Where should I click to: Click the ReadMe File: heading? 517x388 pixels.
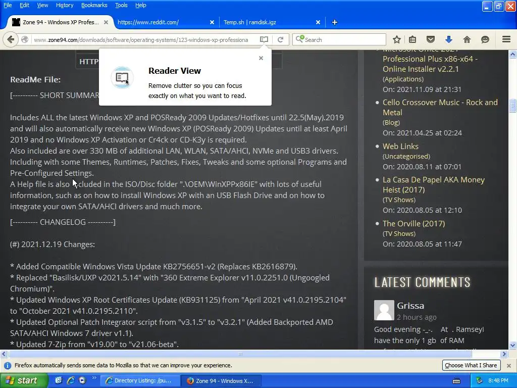35,79
